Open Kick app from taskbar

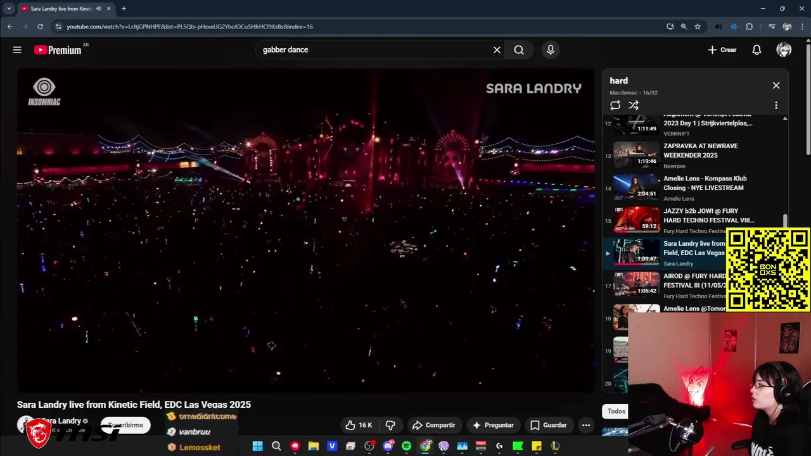coord(518,446)
